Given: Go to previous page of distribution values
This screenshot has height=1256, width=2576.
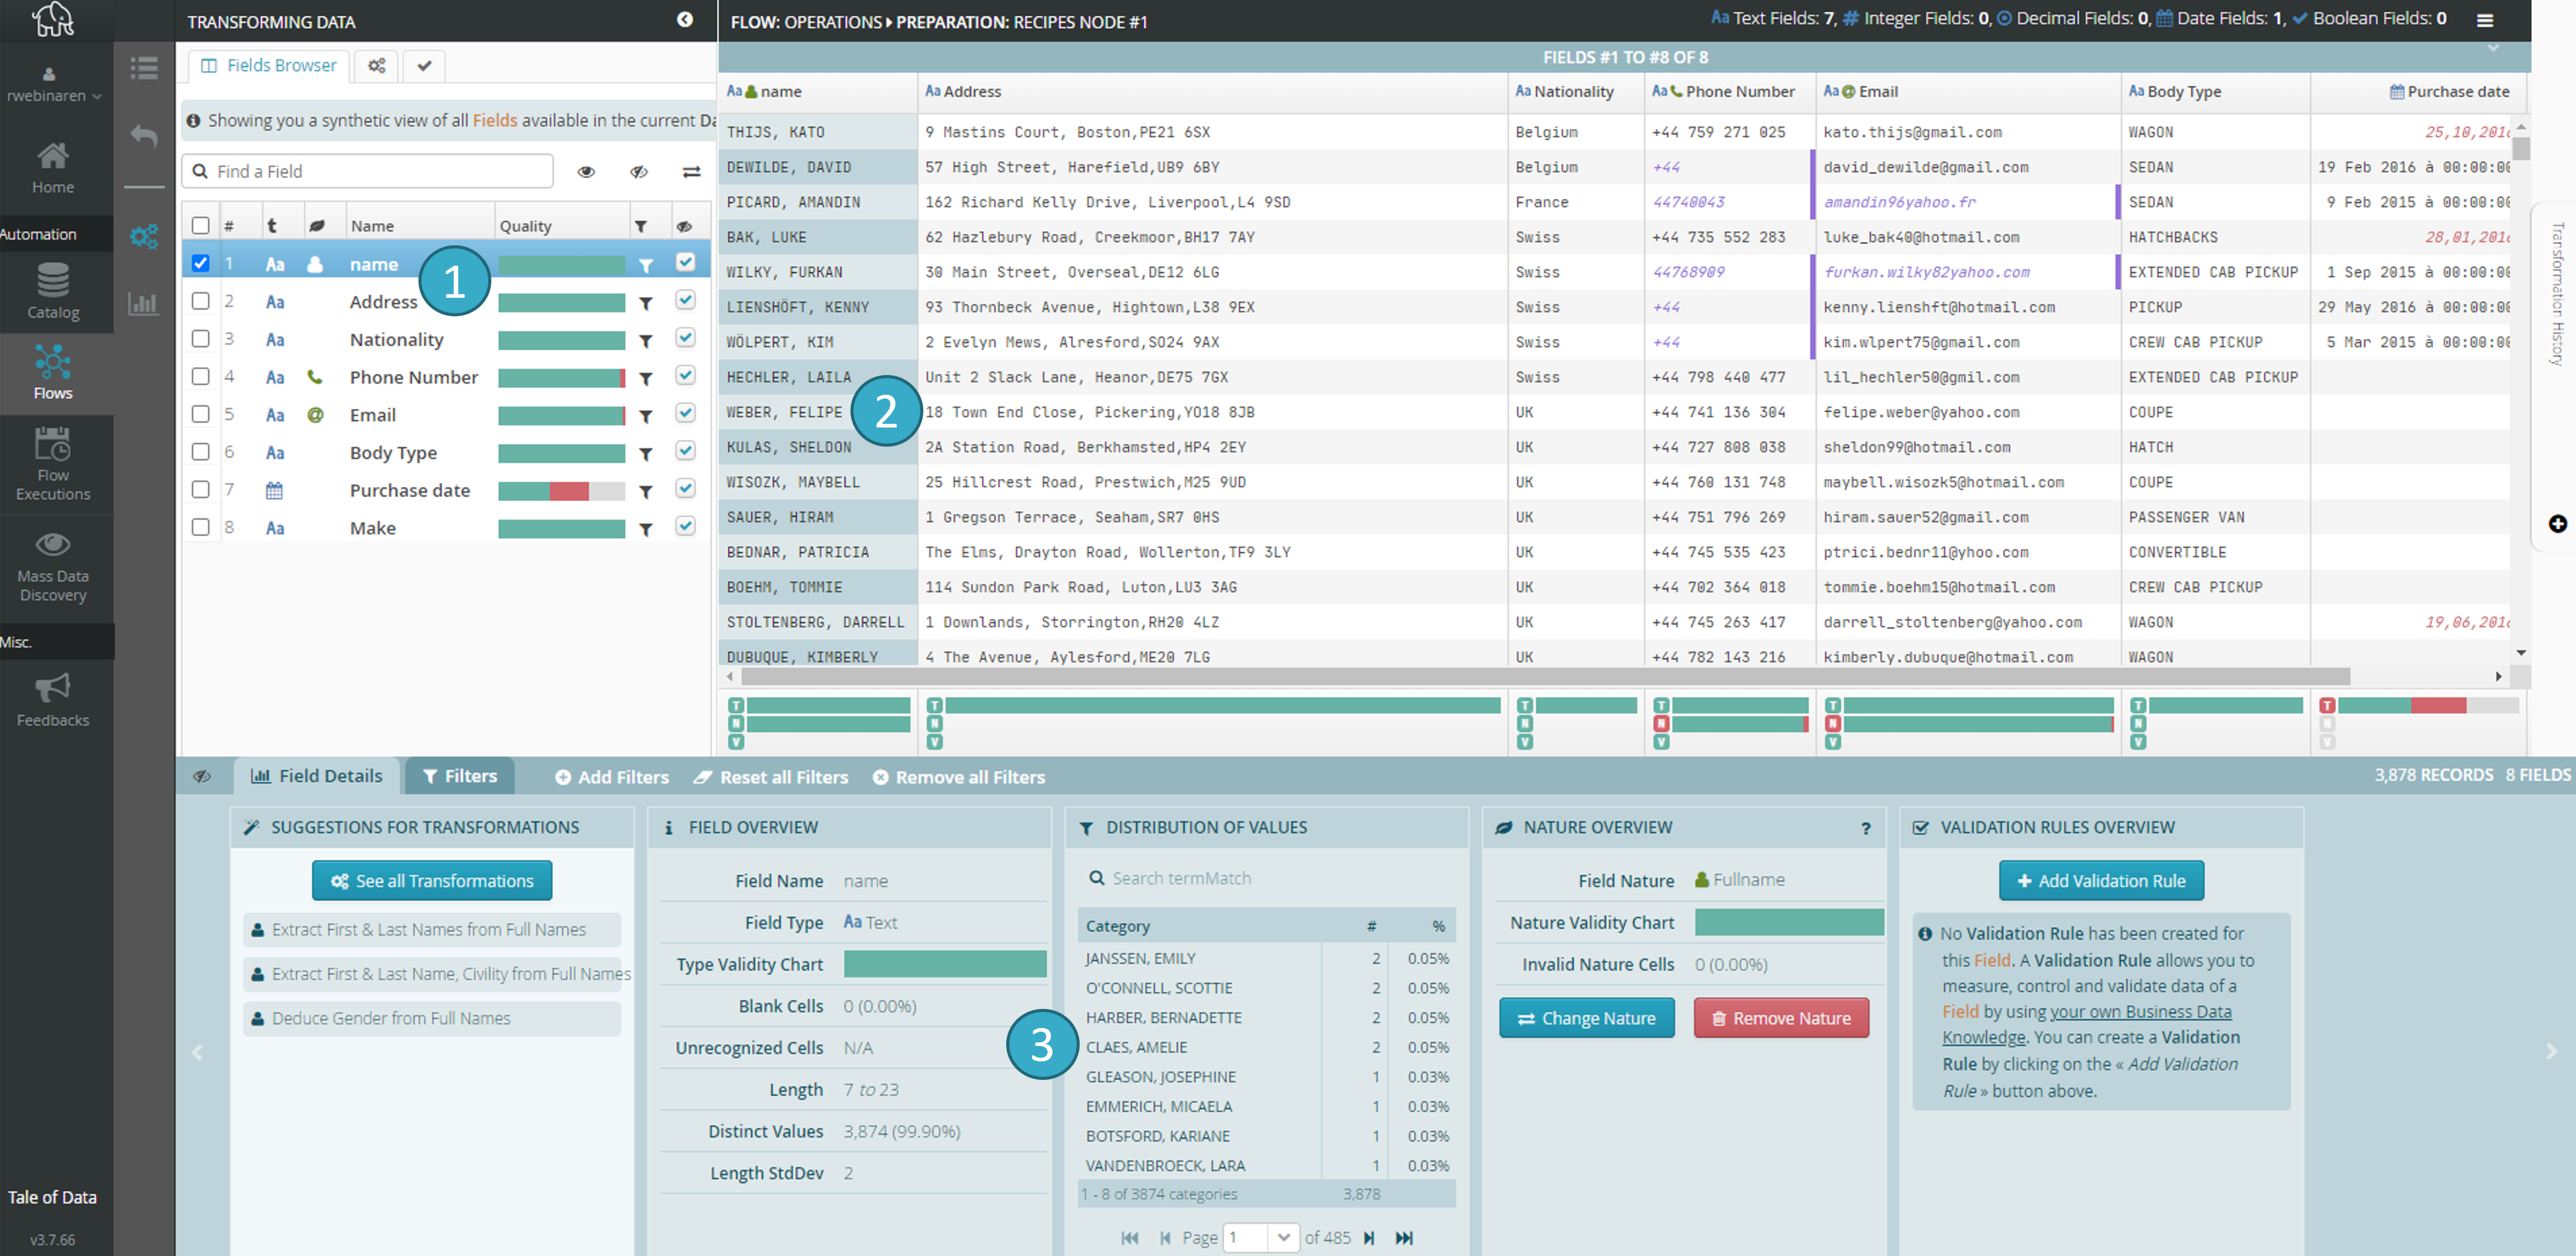Looking at the screenshot, I should click(x=1165, y=1238).
